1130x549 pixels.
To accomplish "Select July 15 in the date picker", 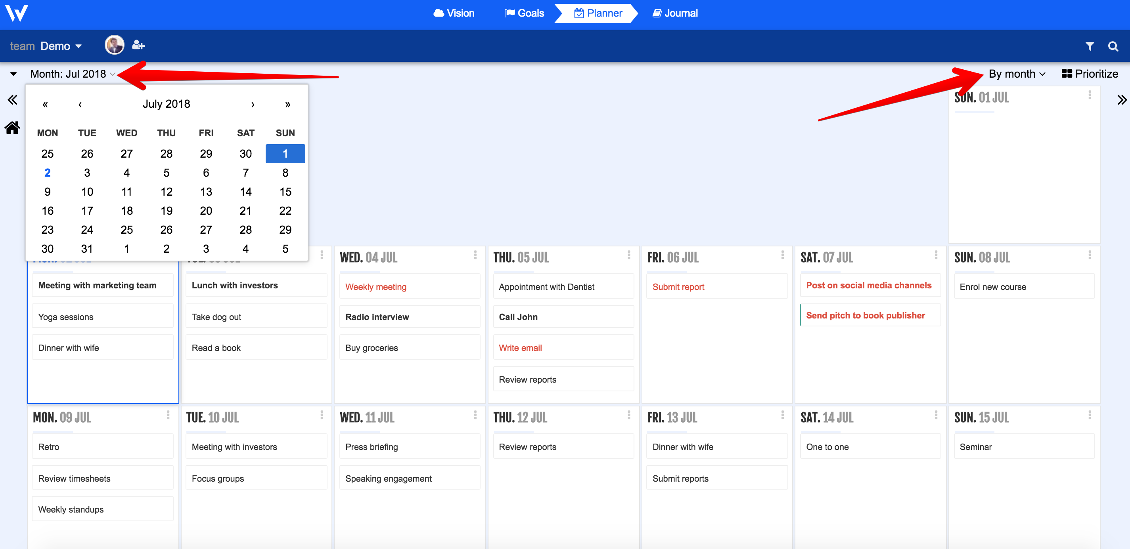I will tap(285, 191).
